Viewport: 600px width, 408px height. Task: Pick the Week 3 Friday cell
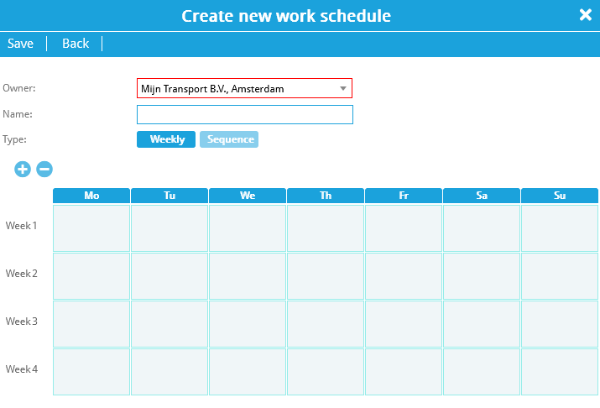click(404, 324)
